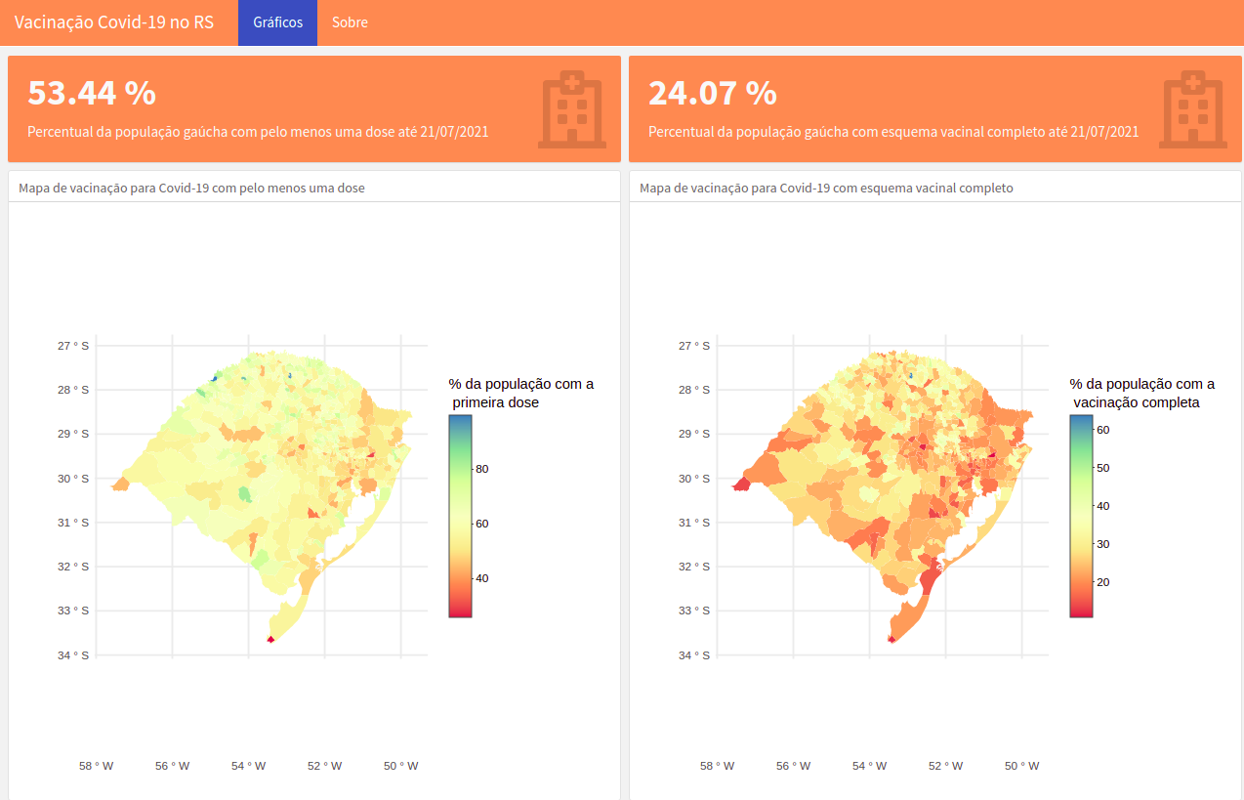Click the 80 tick label on first-dose legend
Image resolution: width=1244 pixels, height=800 pixels.
point(481,469)
